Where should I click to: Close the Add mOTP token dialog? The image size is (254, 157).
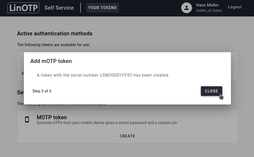(211, 91)
